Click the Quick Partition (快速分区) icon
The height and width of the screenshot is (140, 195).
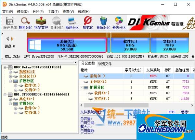pyautogui.click(x=57, y=23)
